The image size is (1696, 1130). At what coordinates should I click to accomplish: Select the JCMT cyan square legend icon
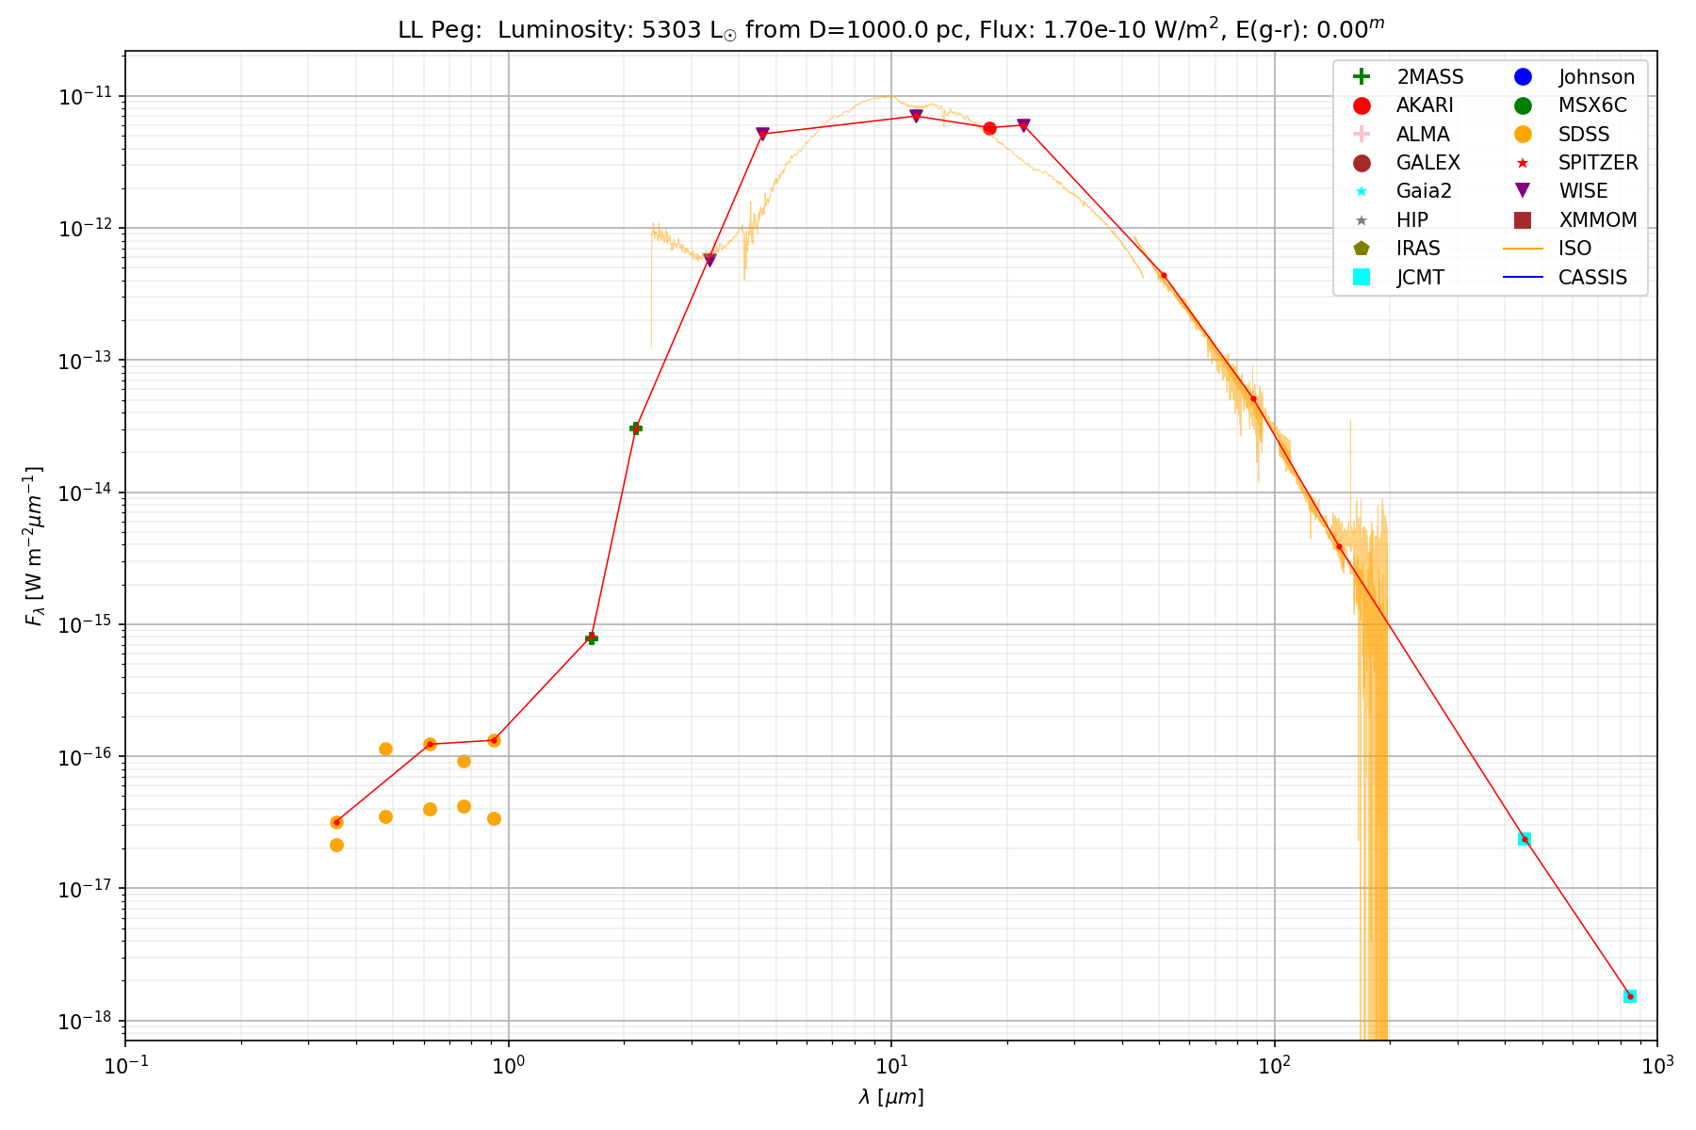click(x=1361, y=277)
